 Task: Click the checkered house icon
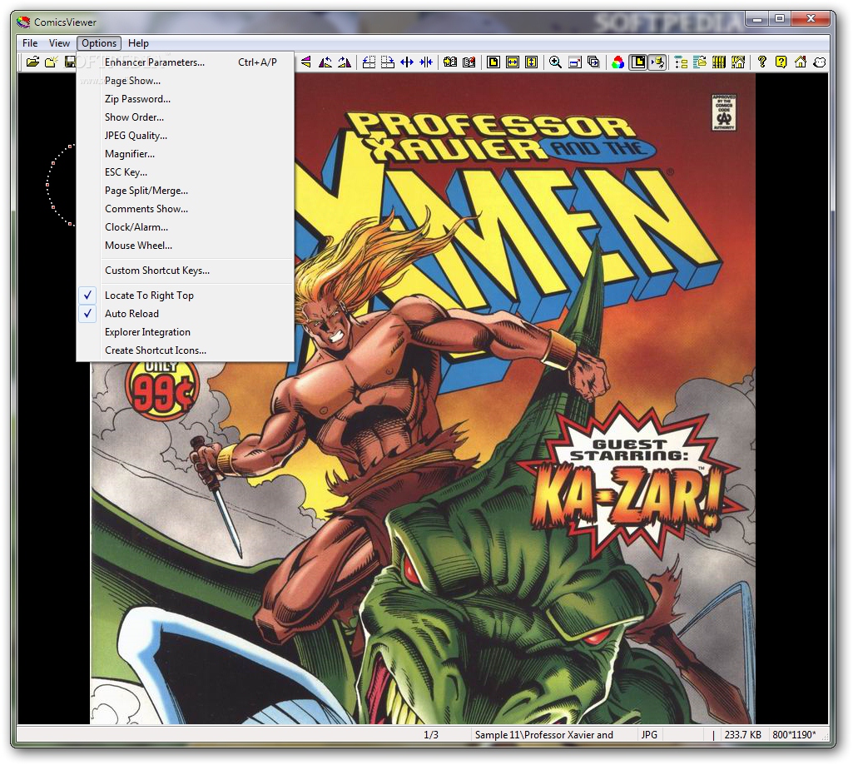(x=738, y=62)
